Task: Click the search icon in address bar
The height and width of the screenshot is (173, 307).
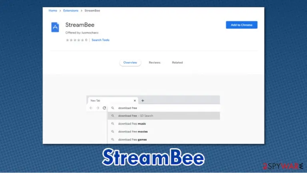Action: (113, 108)
